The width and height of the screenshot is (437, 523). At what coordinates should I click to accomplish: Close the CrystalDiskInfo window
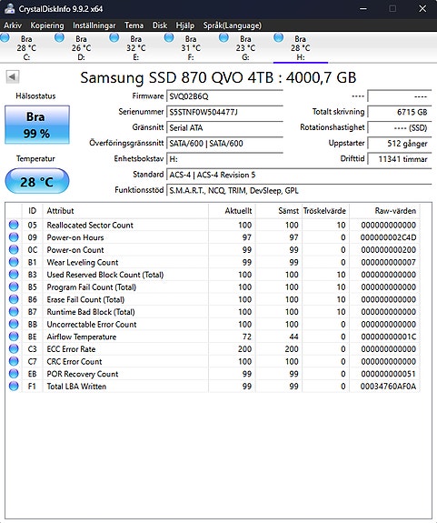422,9
